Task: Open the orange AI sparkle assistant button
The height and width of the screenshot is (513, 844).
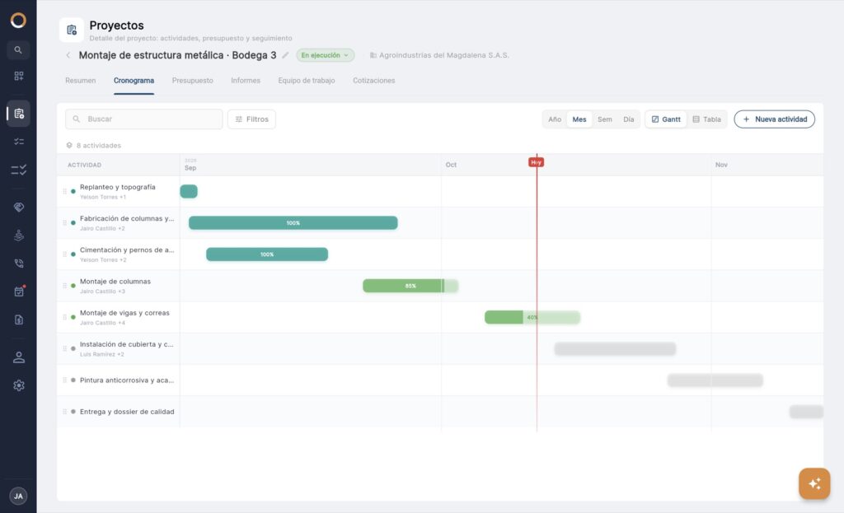Action: pyautogui.click(x=814, y=483)
